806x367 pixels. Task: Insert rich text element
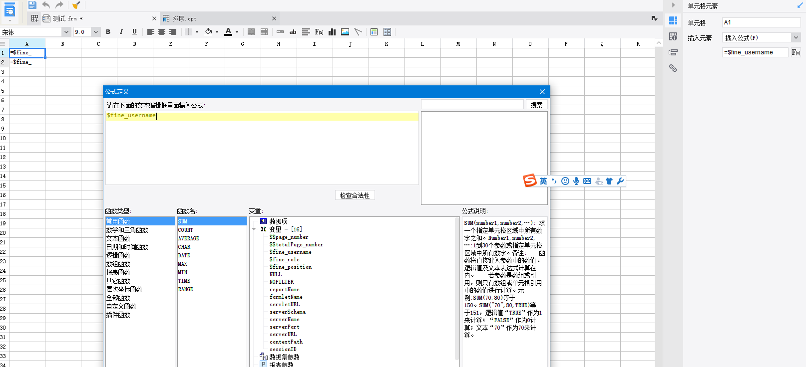tap(306, 32)
